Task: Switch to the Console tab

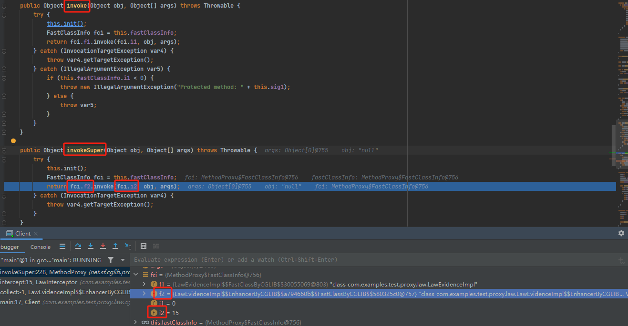Action: click(41, 247)
